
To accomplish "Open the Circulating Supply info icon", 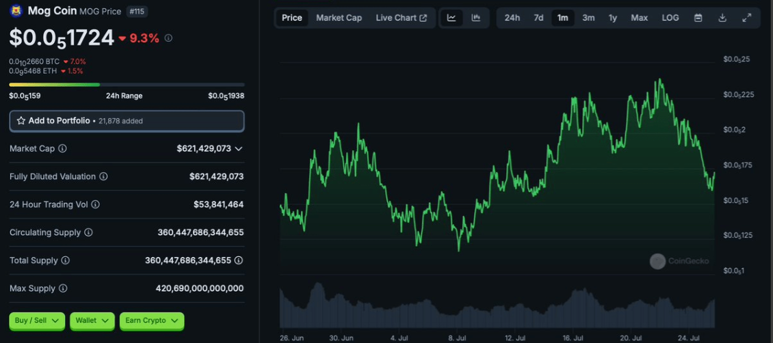I will (x=88, y=232).
